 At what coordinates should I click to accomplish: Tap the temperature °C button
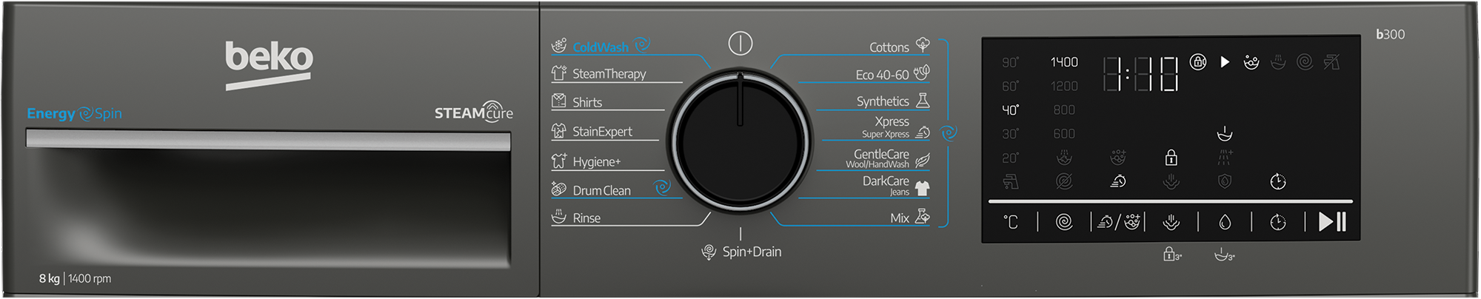click(1011, 222)
